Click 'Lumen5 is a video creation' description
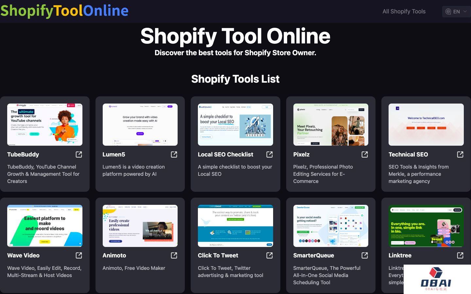This screenshot has height=294, width=471. point(133,170)
